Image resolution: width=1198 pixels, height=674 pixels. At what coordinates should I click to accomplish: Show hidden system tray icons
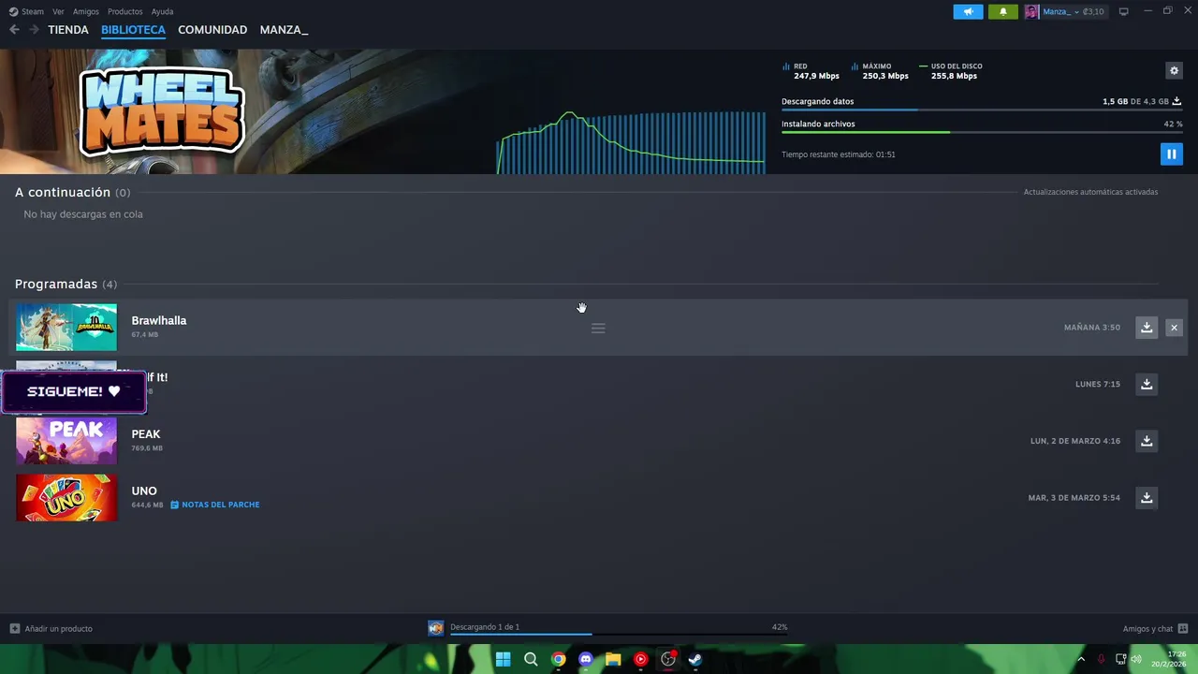tap(1081, 659)
